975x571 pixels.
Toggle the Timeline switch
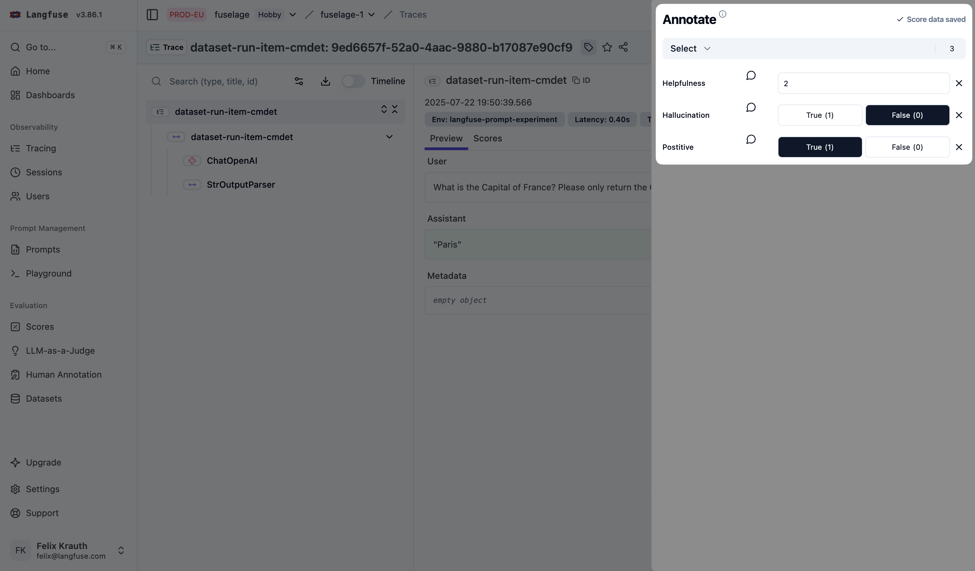click(353, 81)
